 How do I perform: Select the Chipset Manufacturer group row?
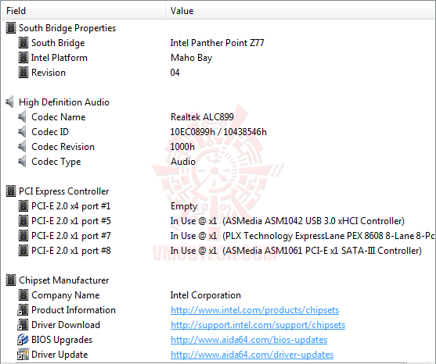point(63,280)
